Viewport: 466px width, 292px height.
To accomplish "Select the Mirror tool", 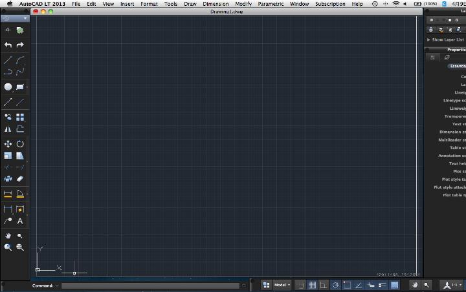I will [8, 129].
